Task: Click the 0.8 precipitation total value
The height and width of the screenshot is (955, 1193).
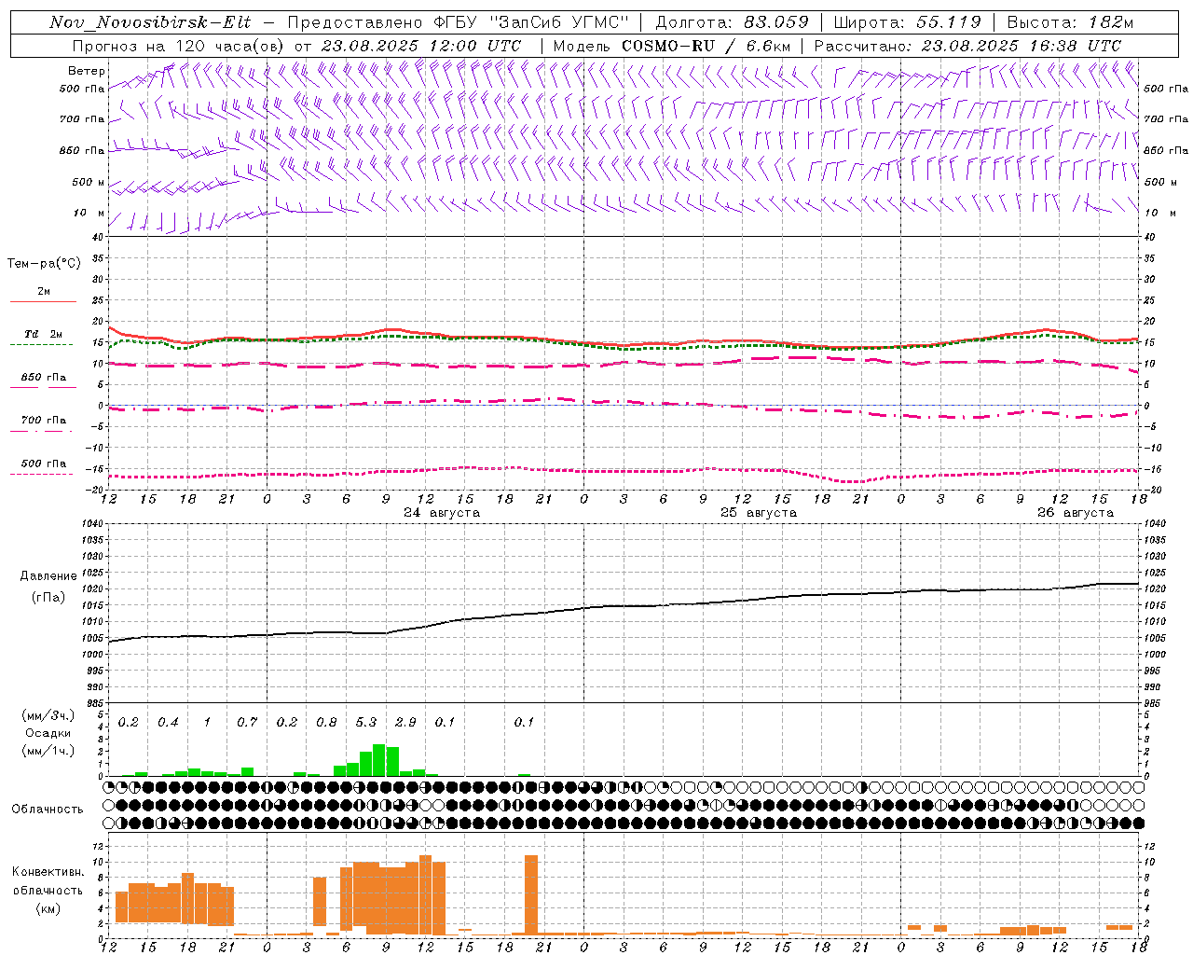Action: pyautogui.click(x=326, y=723)
